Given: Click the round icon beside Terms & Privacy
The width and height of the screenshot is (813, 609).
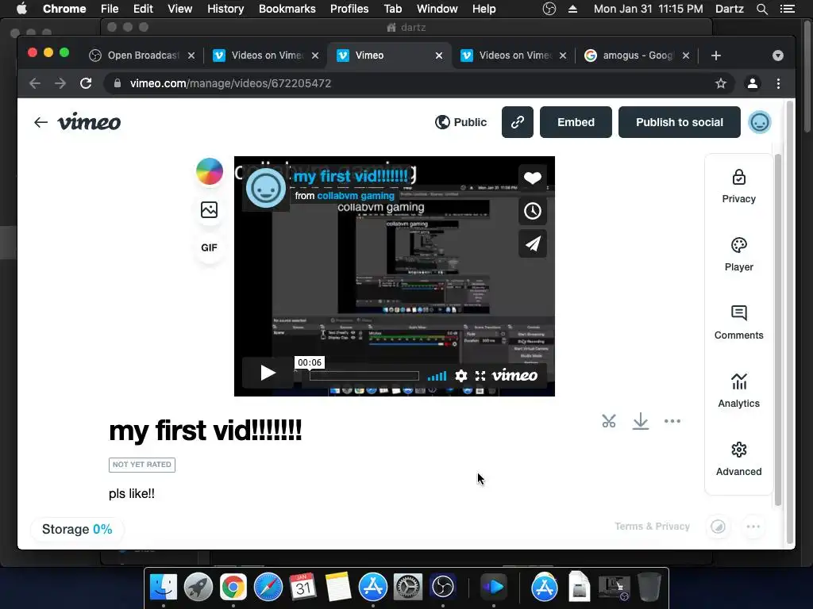Looking at the screenshot, I should tap(718, 527).
